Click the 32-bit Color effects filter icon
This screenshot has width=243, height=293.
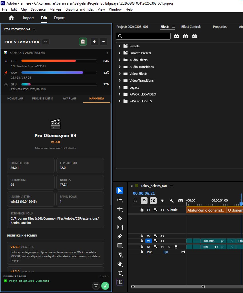click(x=186, y=36)
